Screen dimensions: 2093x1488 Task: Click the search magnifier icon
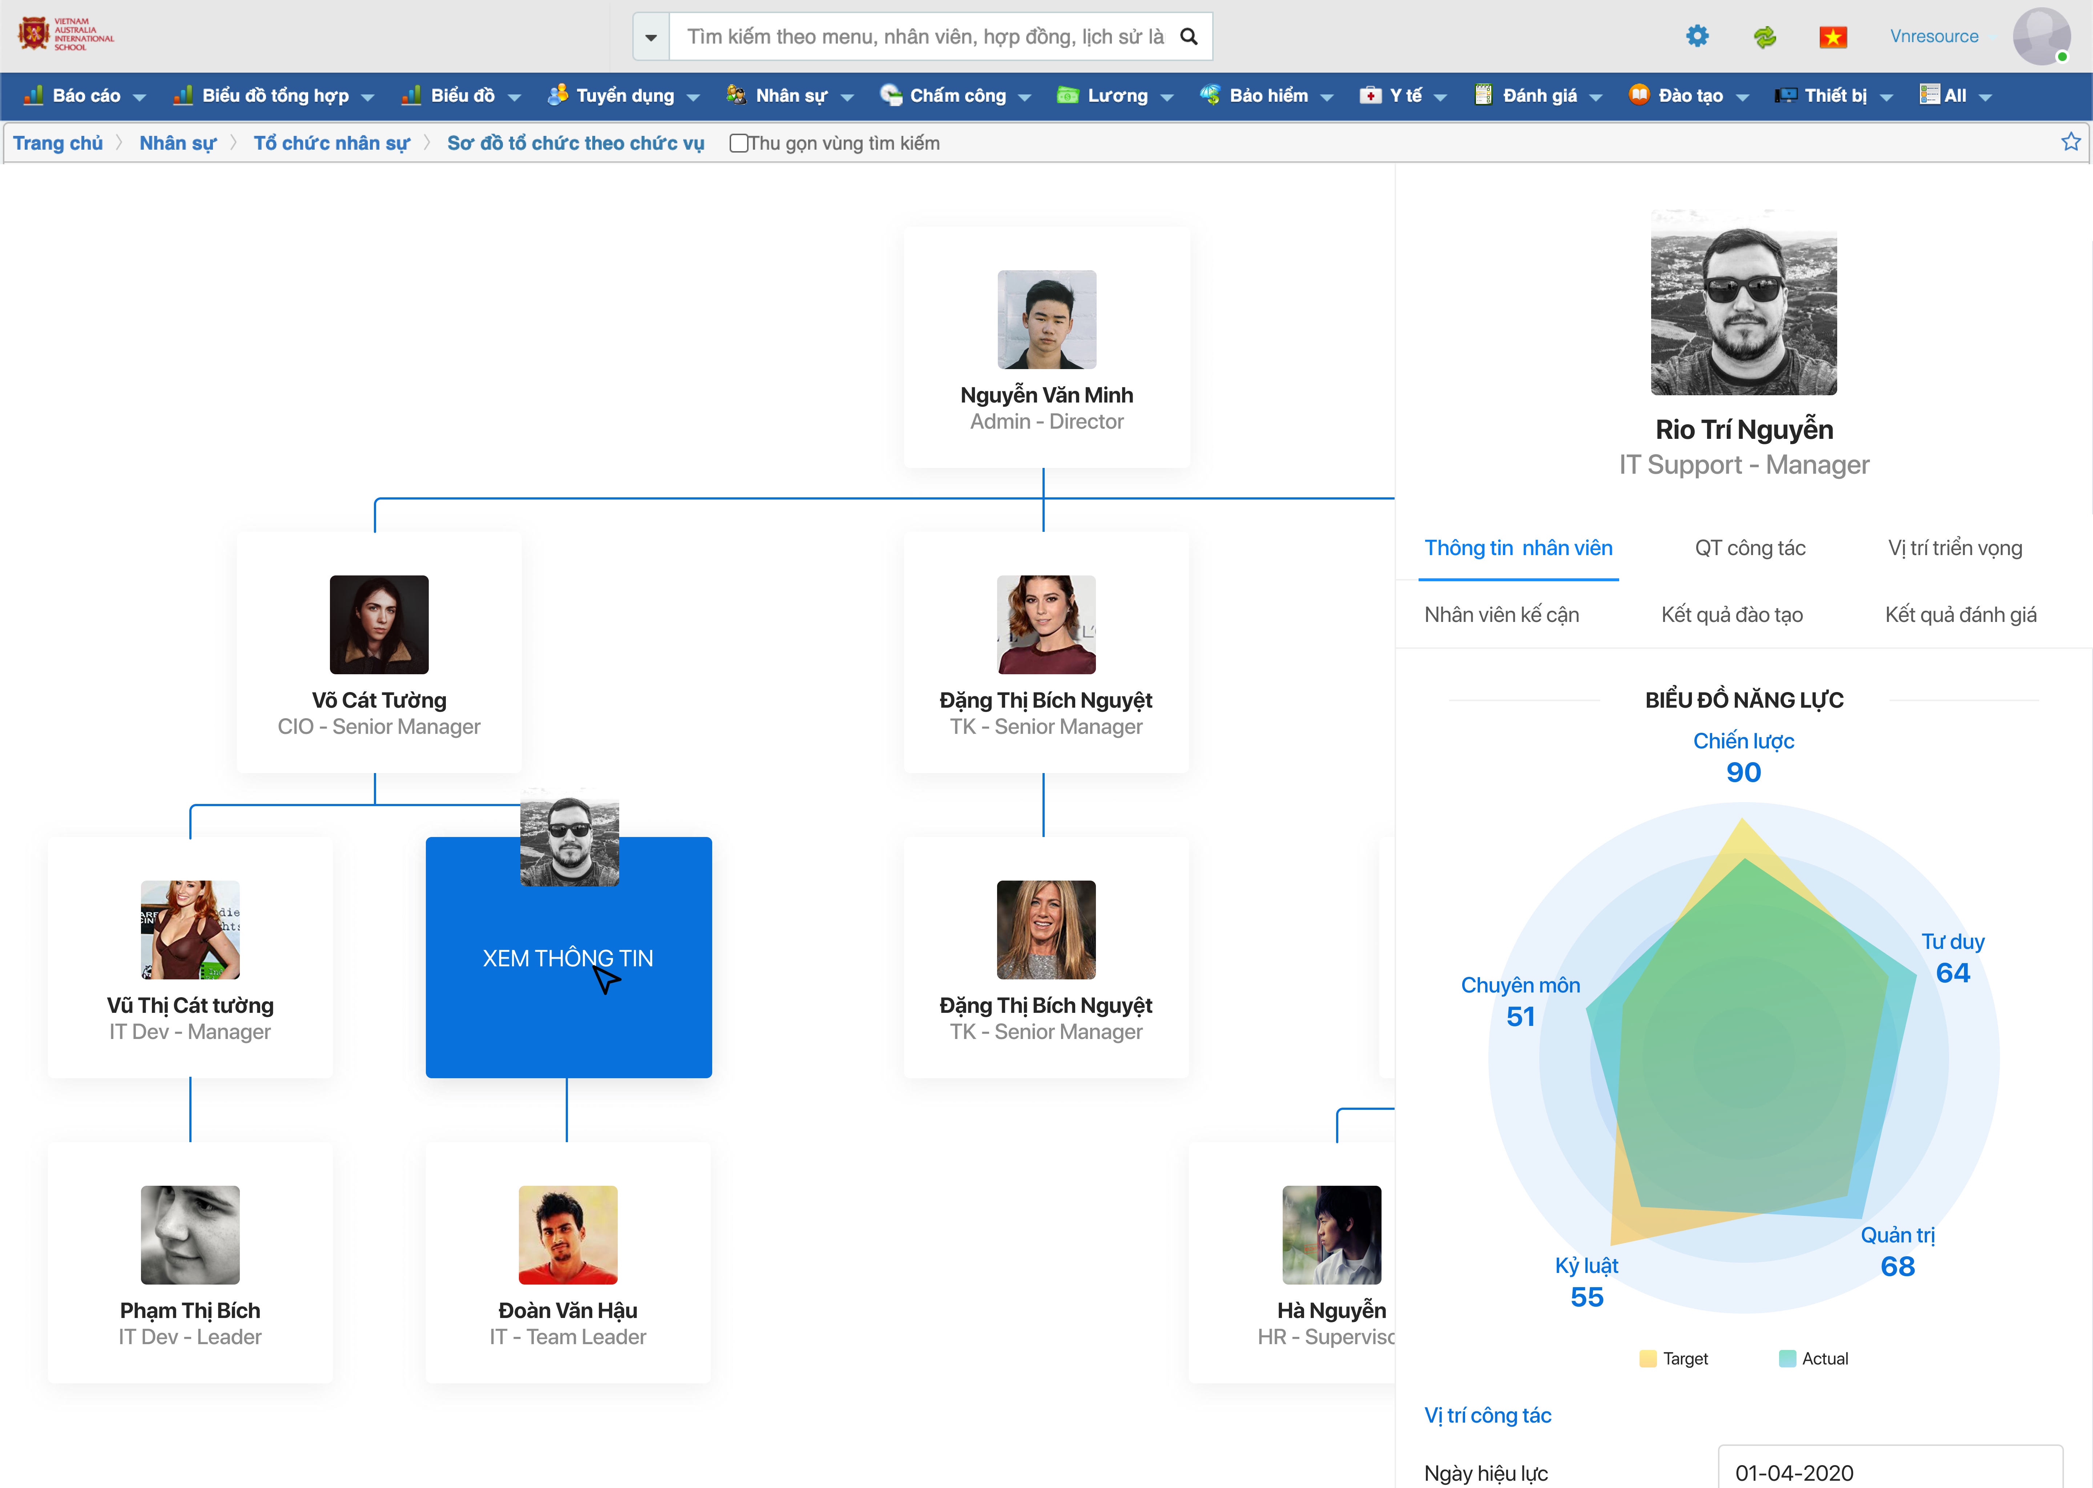pos(1189,37)
